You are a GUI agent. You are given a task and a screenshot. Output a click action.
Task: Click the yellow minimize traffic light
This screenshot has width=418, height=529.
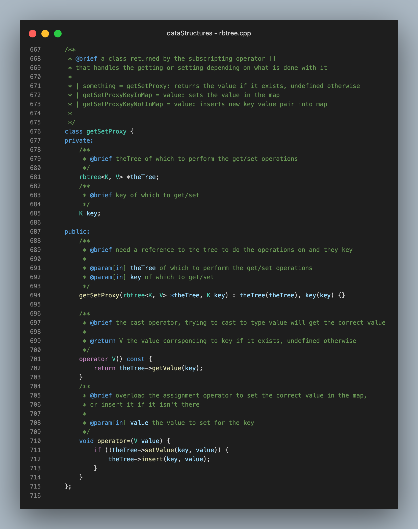point(45,33)
